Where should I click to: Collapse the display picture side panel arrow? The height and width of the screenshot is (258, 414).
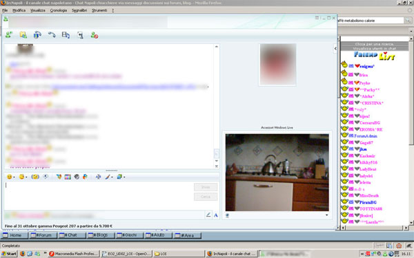335,48
